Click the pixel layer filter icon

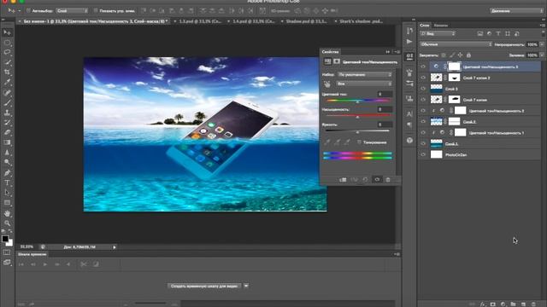[x=480, y=34]
